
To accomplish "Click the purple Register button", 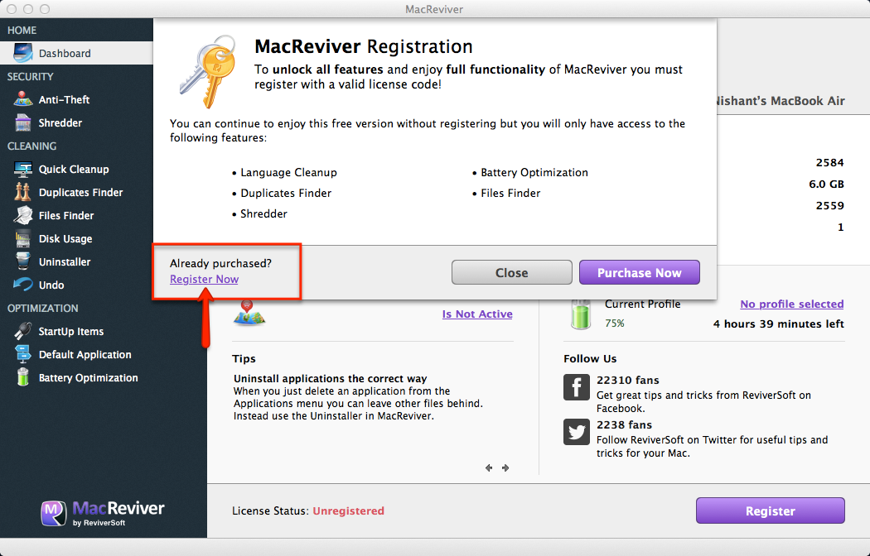I will click(x=770, y=510).
